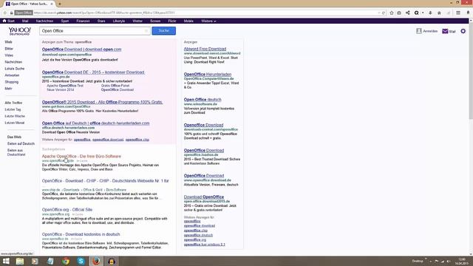Click the Start home icon in Yahoo bar
This screenshot has height=266, width=473.
(x=4, y=21)
